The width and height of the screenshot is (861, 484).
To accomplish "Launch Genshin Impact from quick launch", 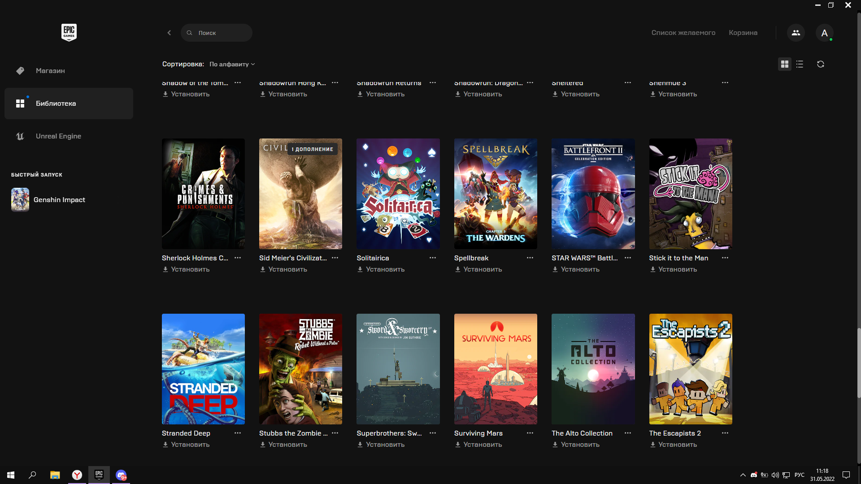I will click(x=48, y=200).
